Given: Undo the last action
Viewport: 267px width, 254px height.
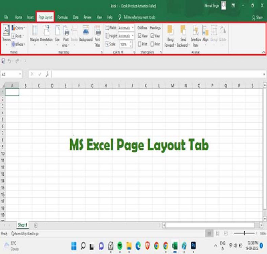Looking at the screenshot, I should tap(9, 61).
